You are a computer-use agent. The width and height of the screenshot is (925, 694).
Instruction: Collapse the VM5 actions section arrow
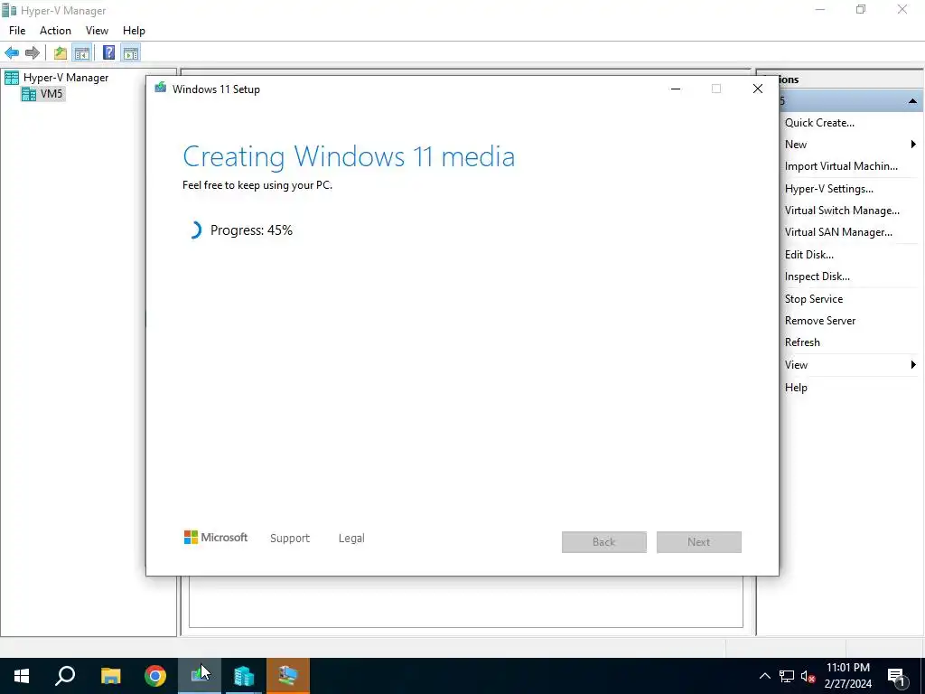tap(912, 101)
